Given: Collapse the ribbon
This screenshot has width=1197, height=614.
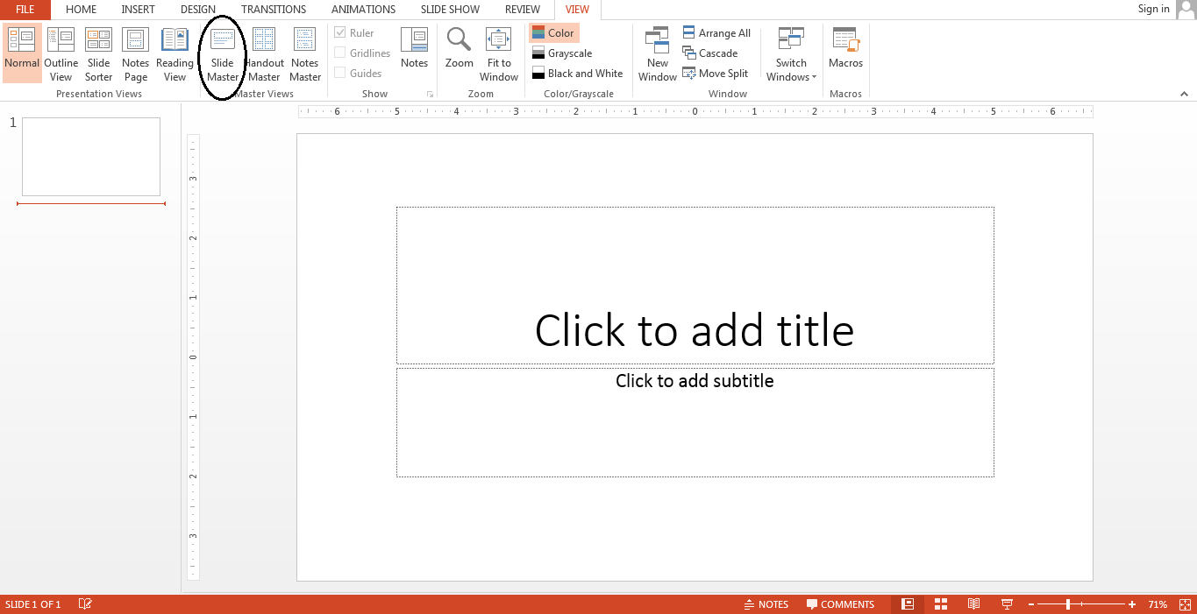Looking at the screenshot, I should point(1184,94).
